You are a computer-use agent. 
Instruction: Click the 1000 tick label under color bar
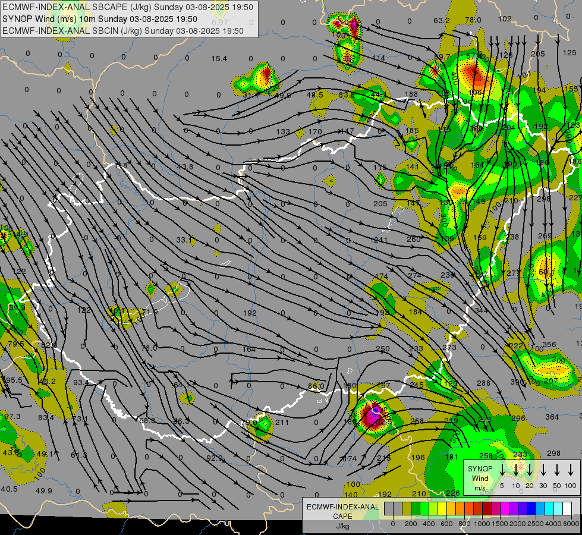(482, 524)
